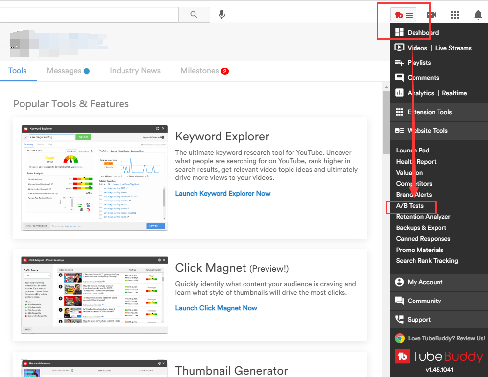Expand the My Account section
Viewport: 488px width, 377px height.
click(425, 282)
